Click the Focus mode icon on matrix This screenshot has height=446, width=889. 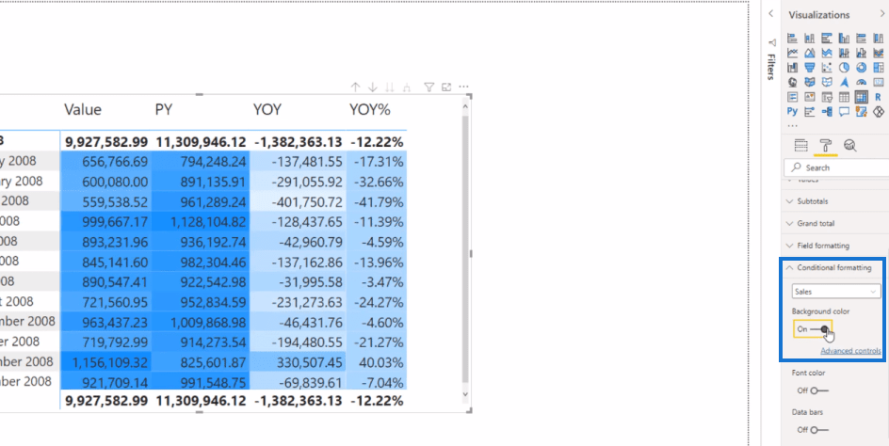(446, 88)
